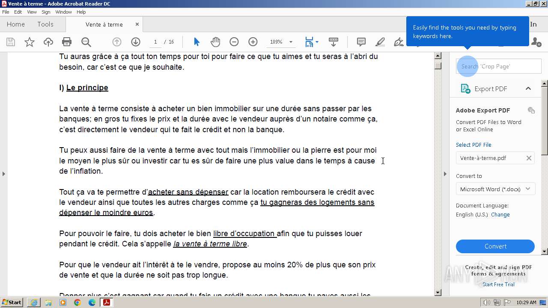This screenshot has width=548, height=308.
Task: Go to previous page arrow
Action: tap(117, 42)
